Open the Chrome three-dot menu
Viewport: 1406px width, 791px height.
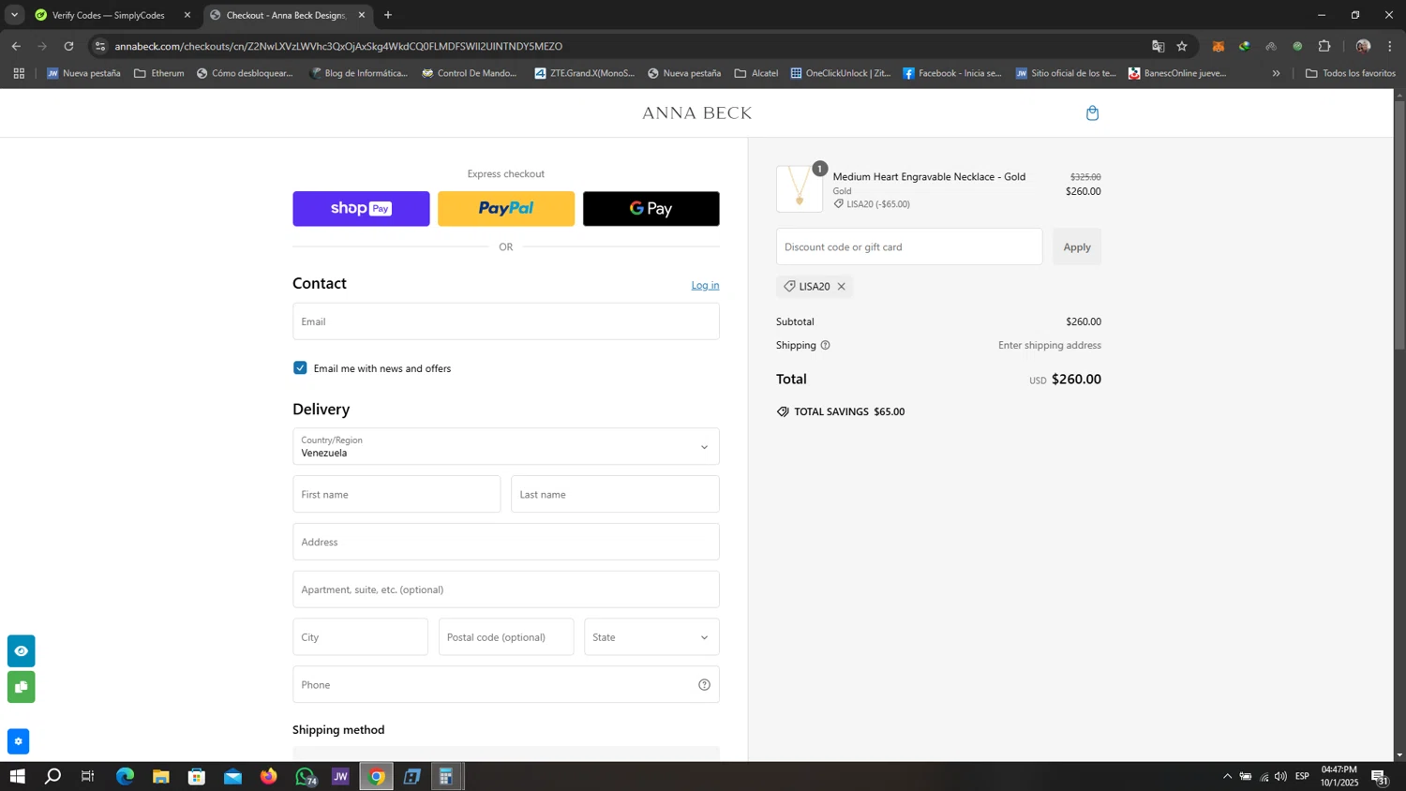(1390, 46)
